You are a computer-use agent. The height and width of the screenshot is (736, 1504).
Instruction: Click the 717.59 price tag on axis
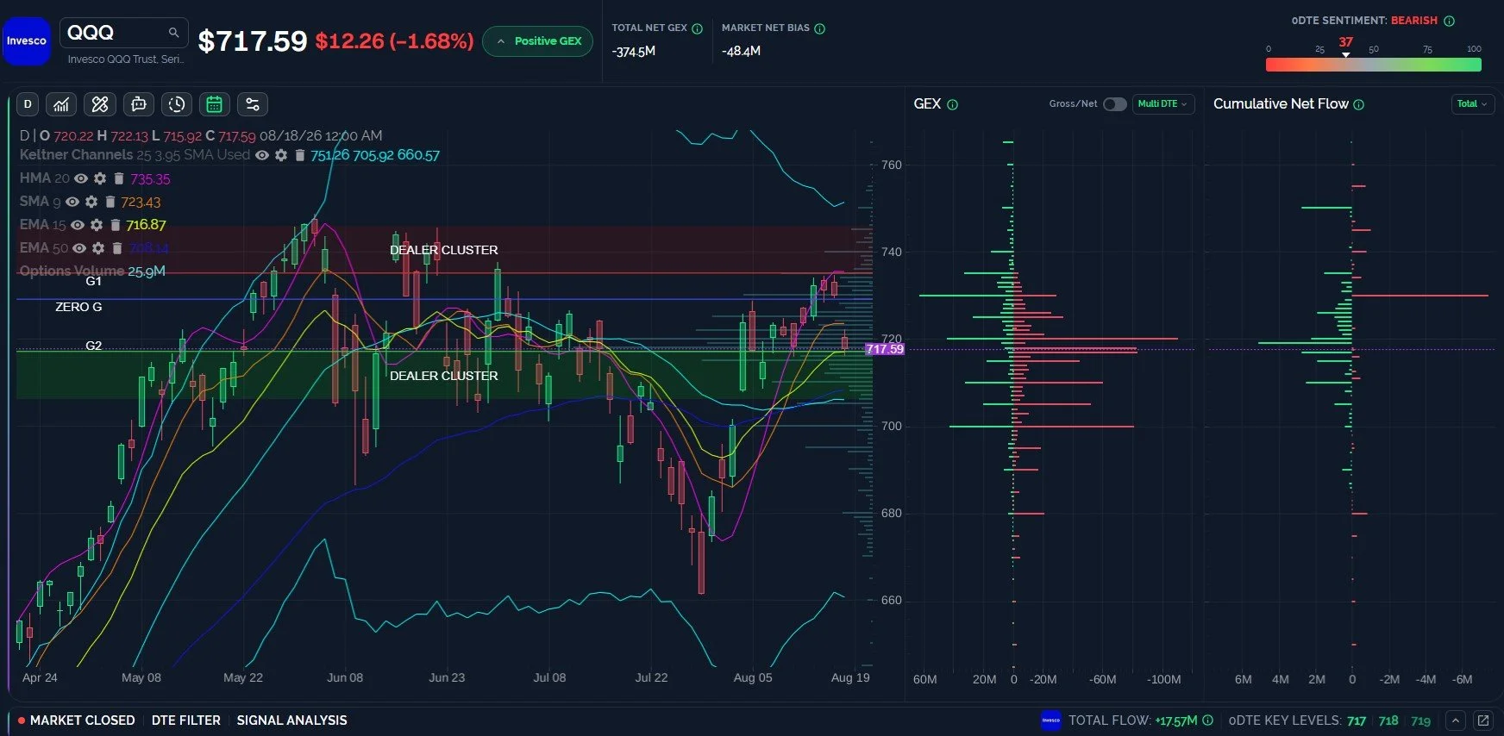tap(885, 349)
